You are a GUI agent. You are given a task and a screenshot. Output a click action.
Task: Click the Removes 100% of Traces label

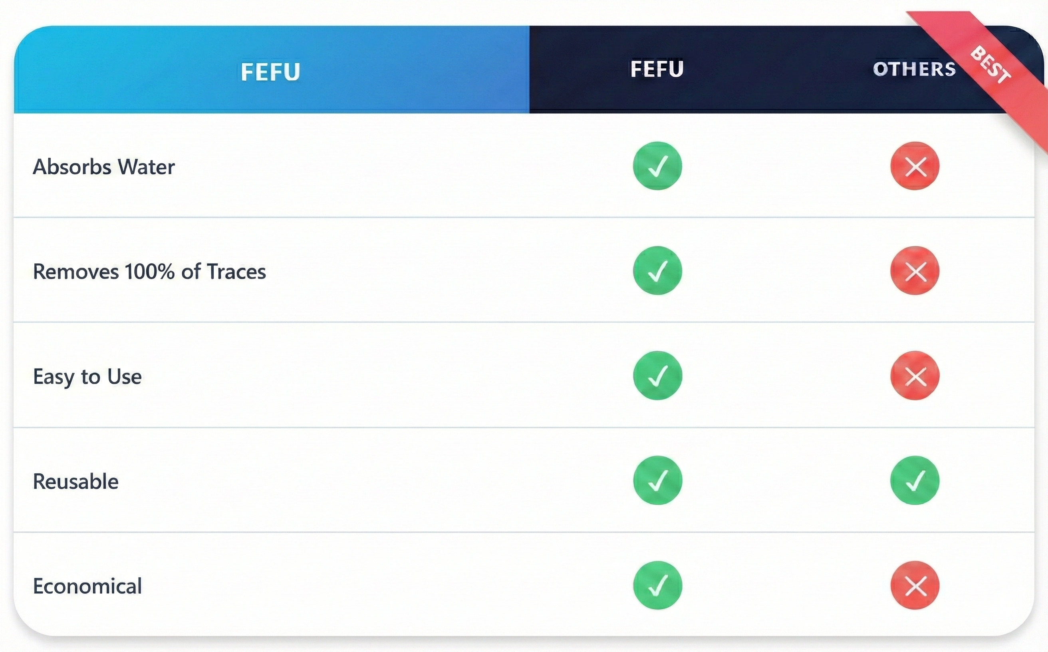pos(149,272)
